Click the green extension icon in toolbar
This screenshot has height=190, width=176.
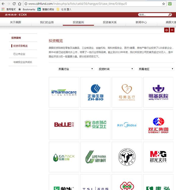click(x=170, y=4)
